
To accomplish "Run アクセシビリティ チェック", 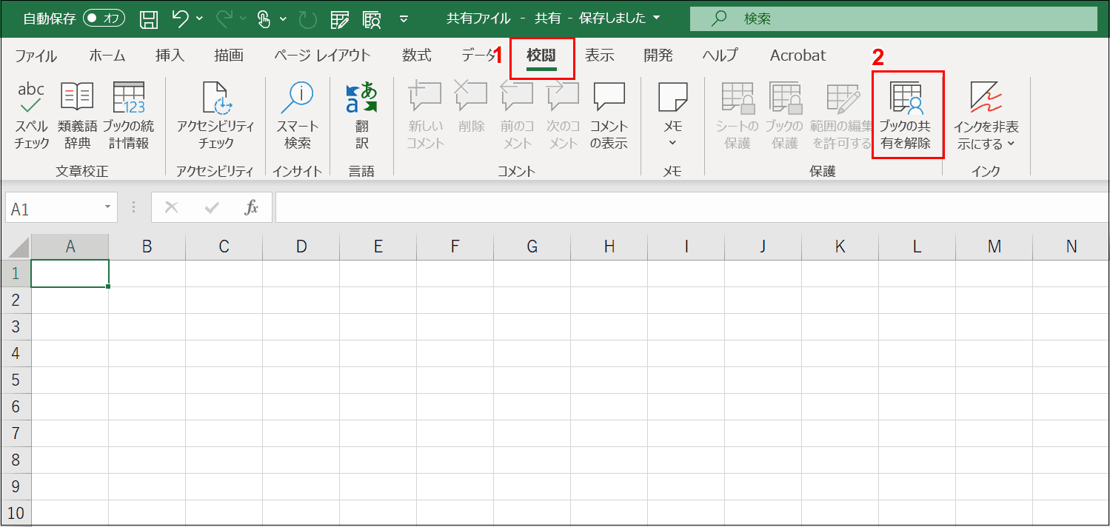I will pyautogui.click(x=215, y=115).
